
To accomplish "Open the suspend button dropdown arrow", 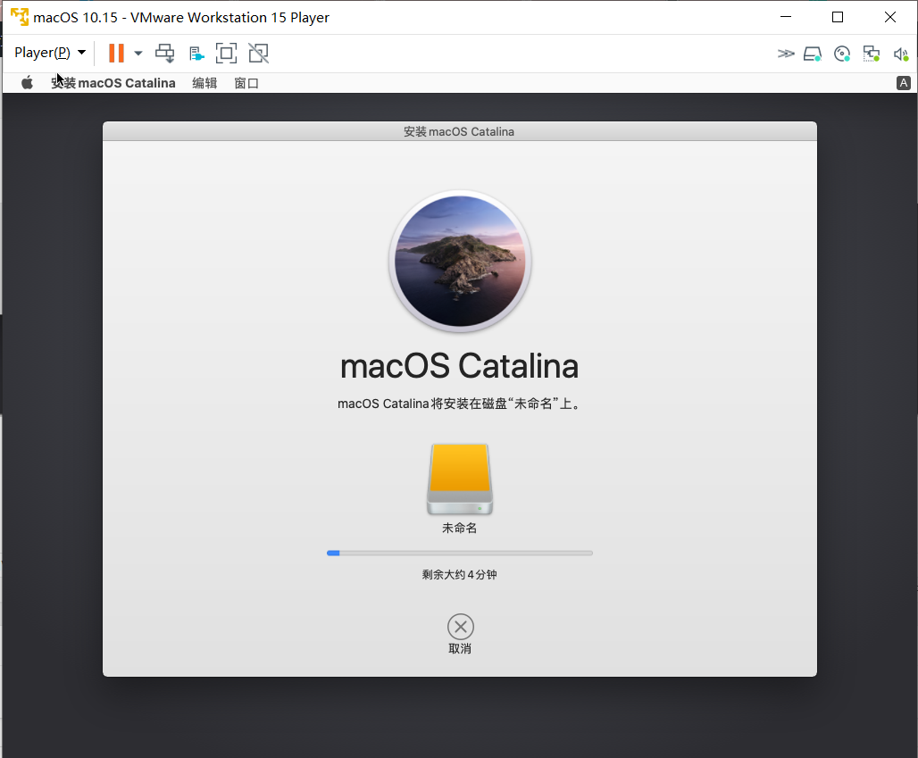I will coord(138,53).
